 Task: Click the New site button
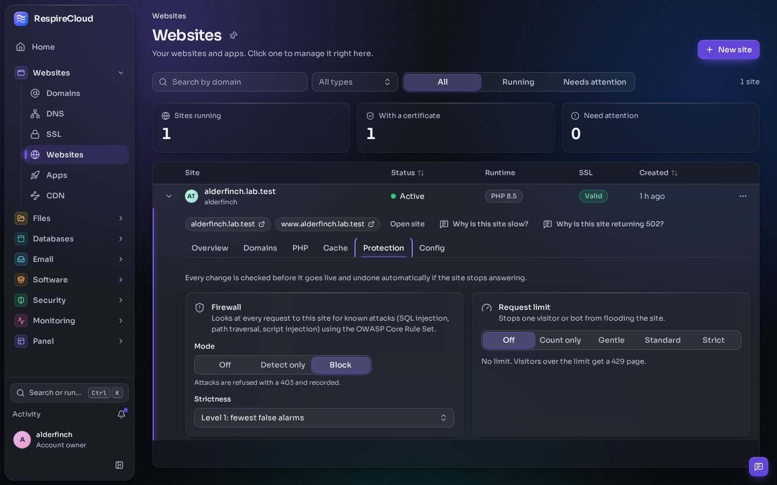[728, 50]
